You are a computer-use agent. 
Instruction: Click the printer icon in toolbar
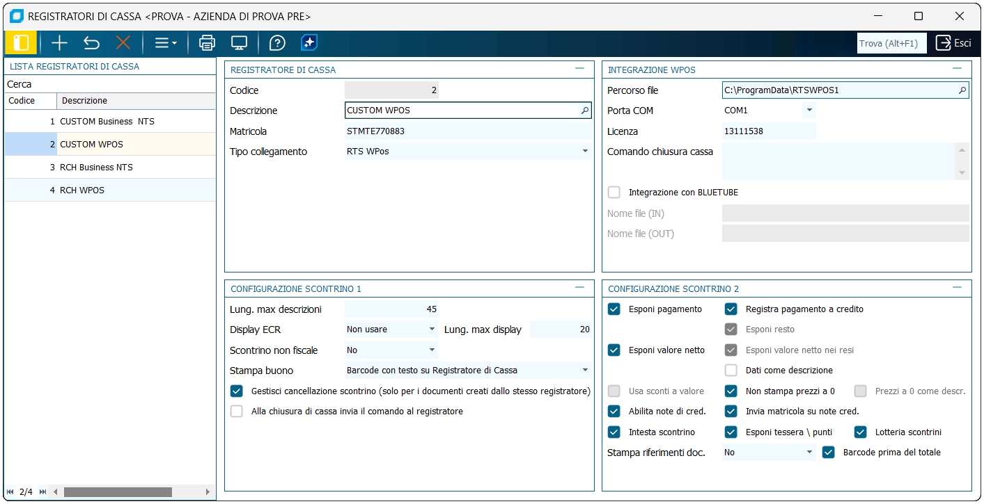pyautogui.click(x=207, y=43)
